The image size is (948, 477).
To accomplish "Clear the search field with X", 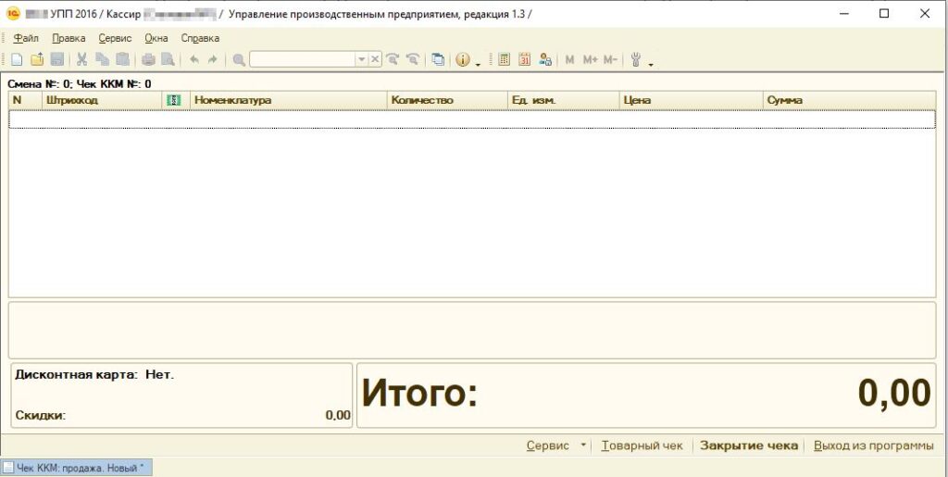I will point(375,59).
